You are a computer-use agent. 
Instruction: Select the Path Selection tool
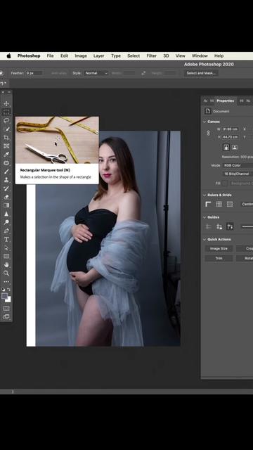[x=6, y=247]
